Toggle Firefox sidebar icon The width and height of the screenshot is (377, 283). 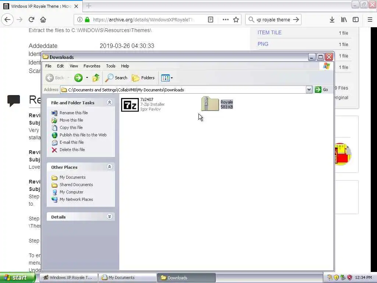tap(356, 20)
